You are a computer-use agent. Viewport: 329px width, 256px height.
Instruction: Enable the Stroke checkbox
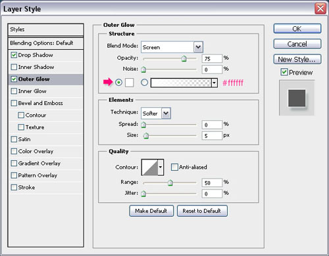pyautogui.click(x=14, y=187)
